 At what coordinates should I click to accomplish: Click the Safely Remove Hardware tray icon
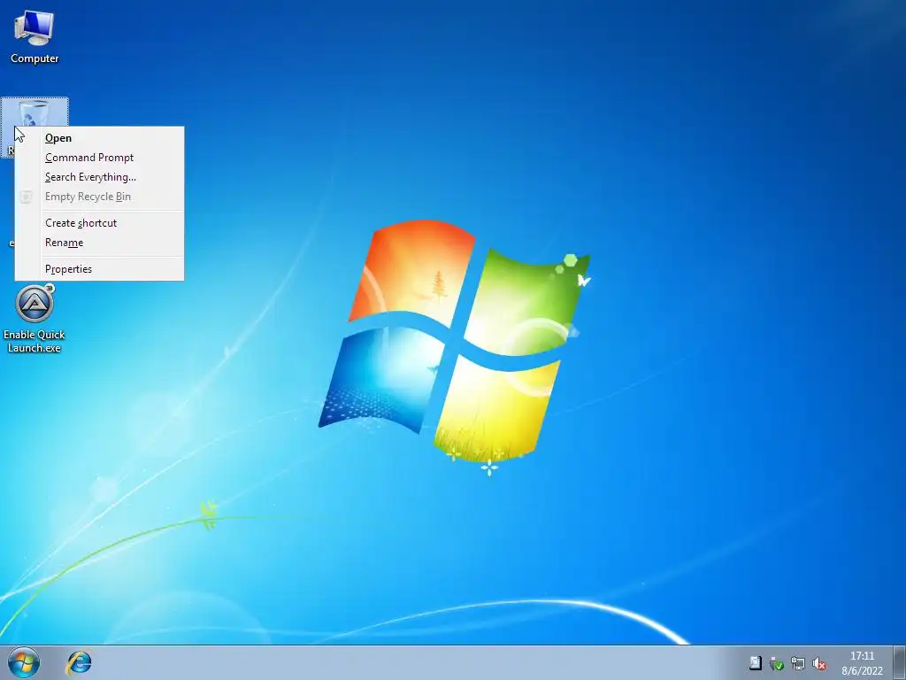[777, 664]
